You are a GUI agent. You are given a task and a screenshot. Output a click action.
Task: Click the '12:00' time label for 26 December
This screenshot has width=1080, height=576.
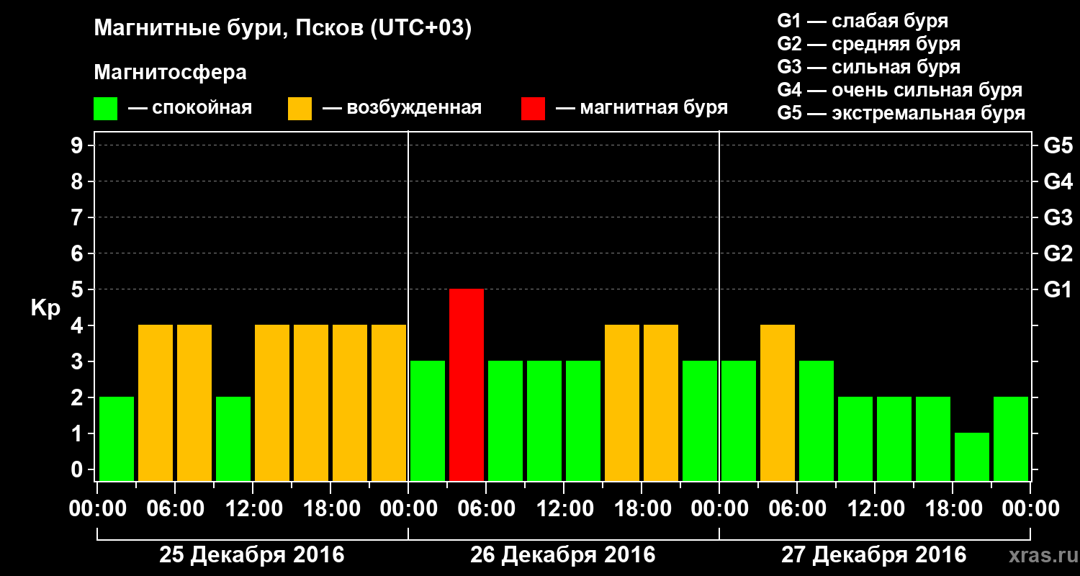[564, 509]
